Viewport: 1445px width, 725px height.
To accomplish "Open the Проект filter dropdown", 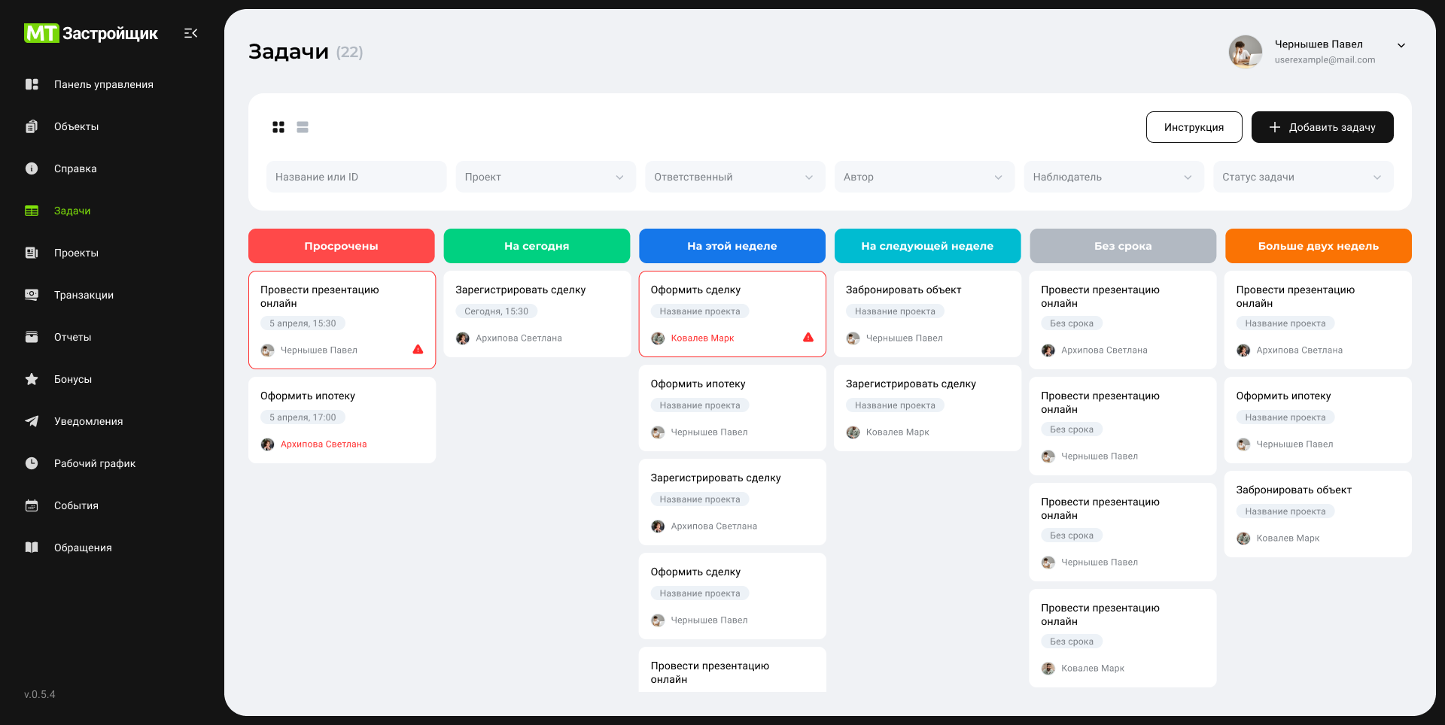I will [545, 177].
